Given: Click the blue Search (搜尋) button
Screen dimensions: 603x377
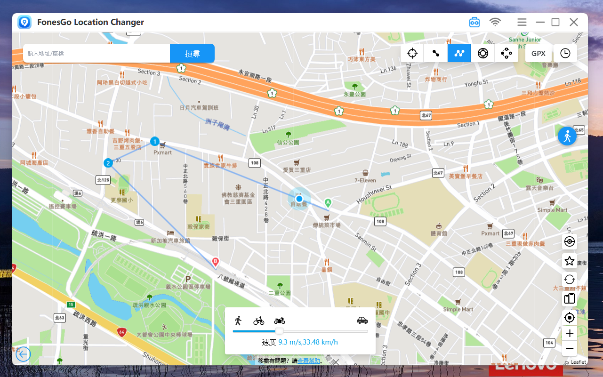Looking at the screenshot, I should [x=192, y=54].
